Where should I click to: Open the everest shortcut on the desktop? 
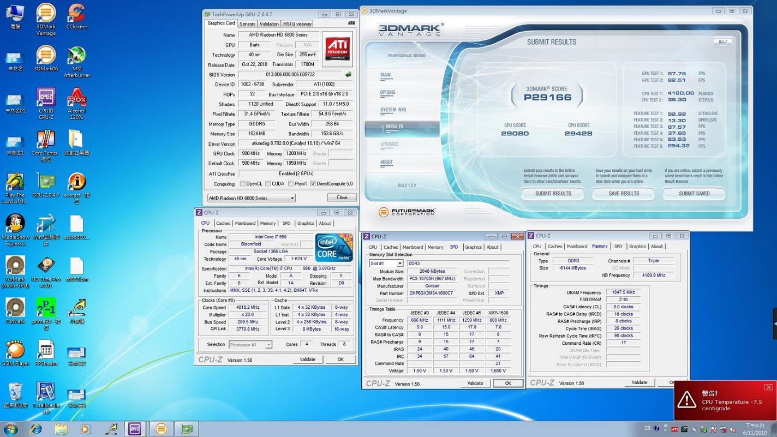[76, 189]
